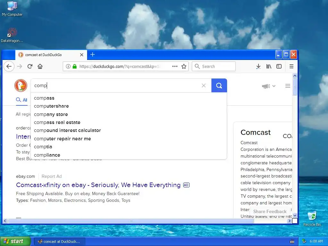Open the downloads arrow panel
This screenshot has width=328, height=246.
click(258, 67)
